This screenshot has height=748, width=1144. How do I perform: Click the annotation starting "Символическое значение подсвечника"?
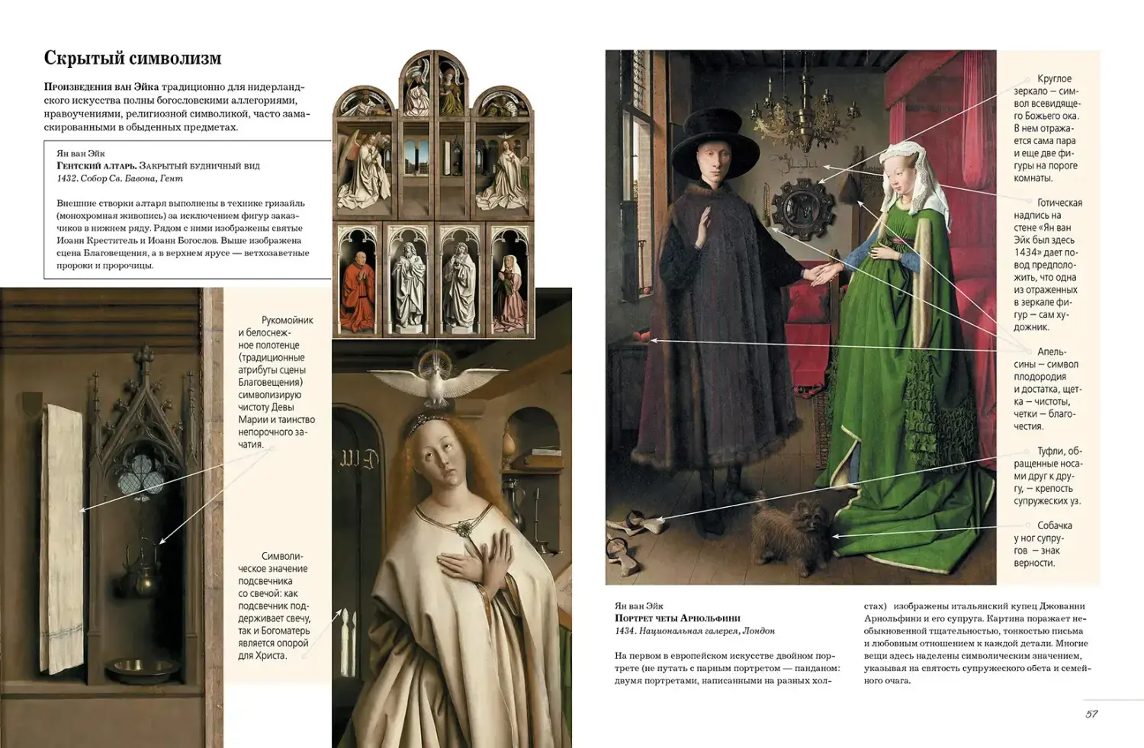[274, 605]
